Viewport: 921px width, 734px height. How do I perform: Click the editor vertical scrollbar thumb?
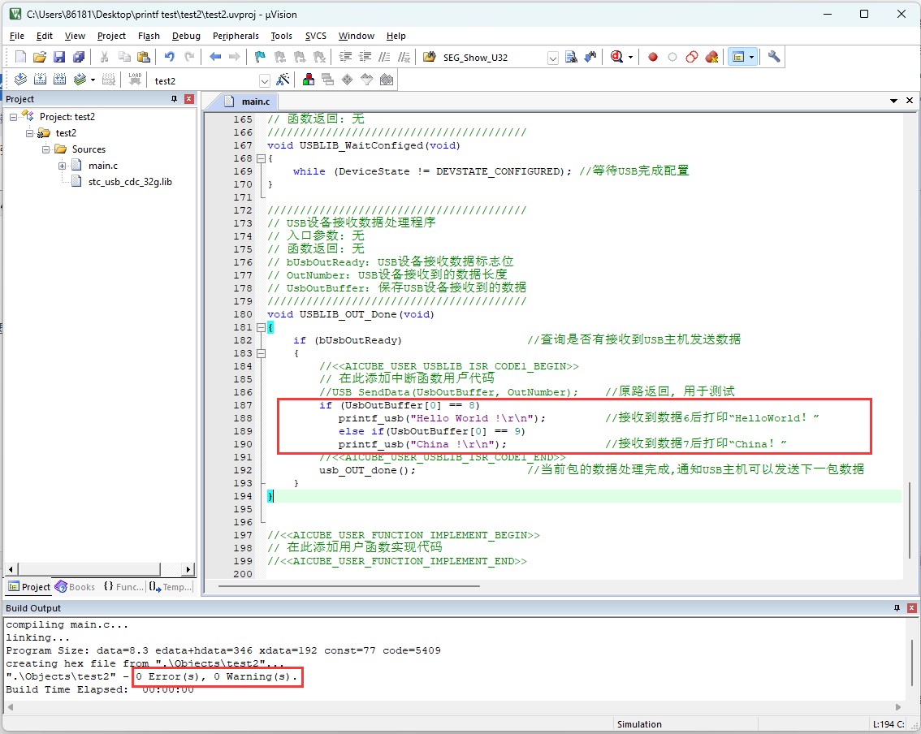click(910, 520)
